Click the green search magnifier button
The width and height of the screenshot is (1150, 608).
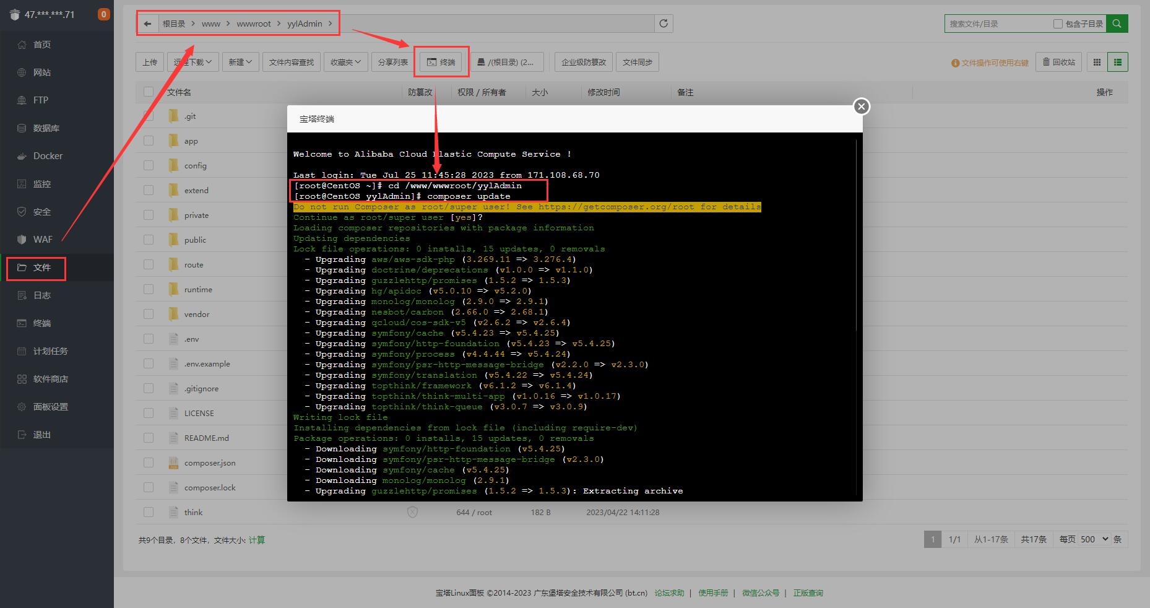tap(1117, 24)
